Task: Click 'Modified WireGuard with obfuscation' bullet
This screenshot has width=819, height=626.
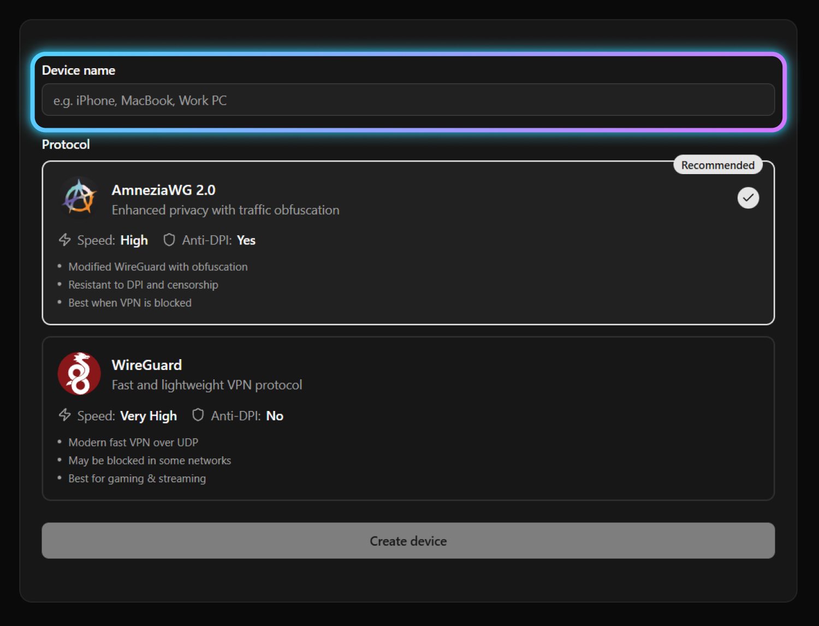Action: tap(158, 267)
